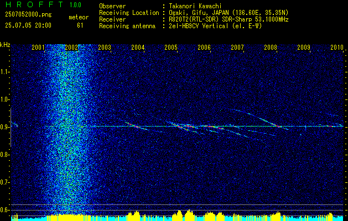Image resolution: width=348 pixels, height=221 pixels.
Task: Click the version number 1.0.0
Action: click(75, 4)
